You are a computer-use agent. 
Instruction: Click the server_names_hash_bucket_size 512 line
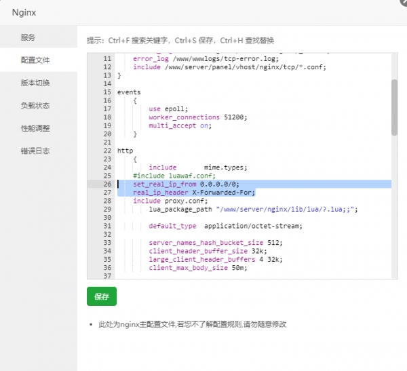tap(216, 243)
